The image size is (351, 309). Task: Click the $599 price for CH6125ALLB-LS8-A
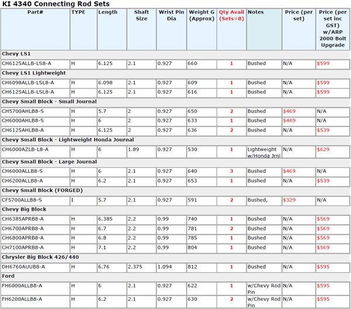324,63
